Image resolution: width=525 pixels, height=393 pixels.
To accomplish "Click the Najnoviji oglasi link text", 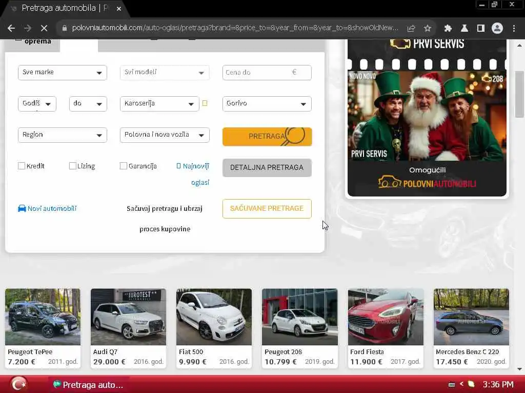I will pos(196,174).
